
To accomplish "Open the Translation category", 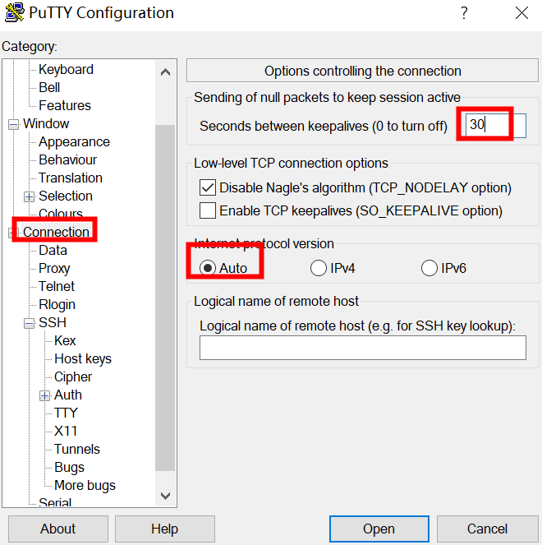I will (x=71, y=178).
